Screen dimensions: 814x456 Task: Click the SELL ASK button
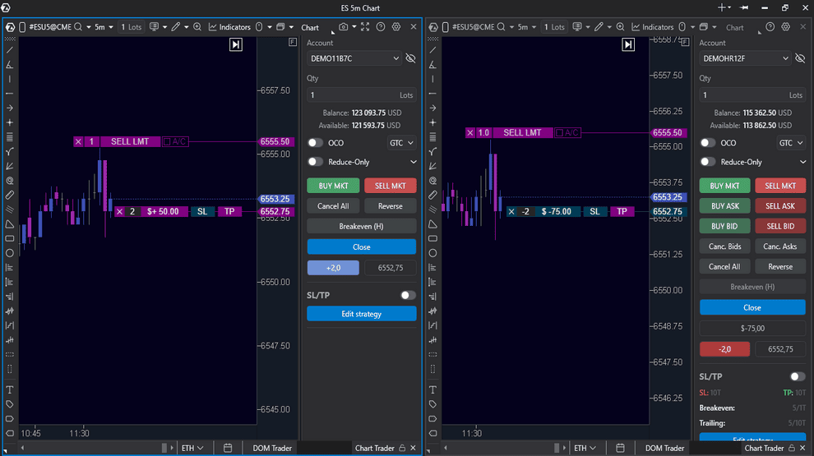pyautogui.click(x=779, y=206)
